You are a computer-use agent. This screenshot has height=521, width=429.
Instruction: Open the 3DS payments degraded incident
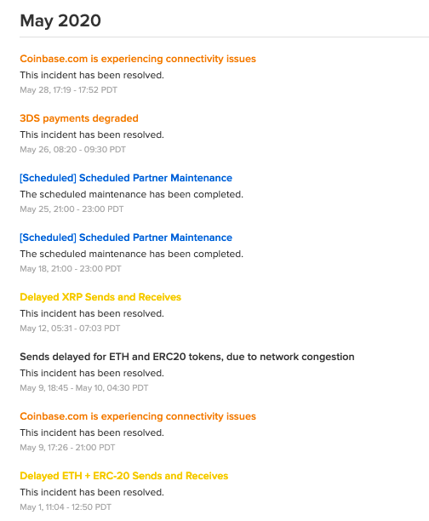point(79,118)
